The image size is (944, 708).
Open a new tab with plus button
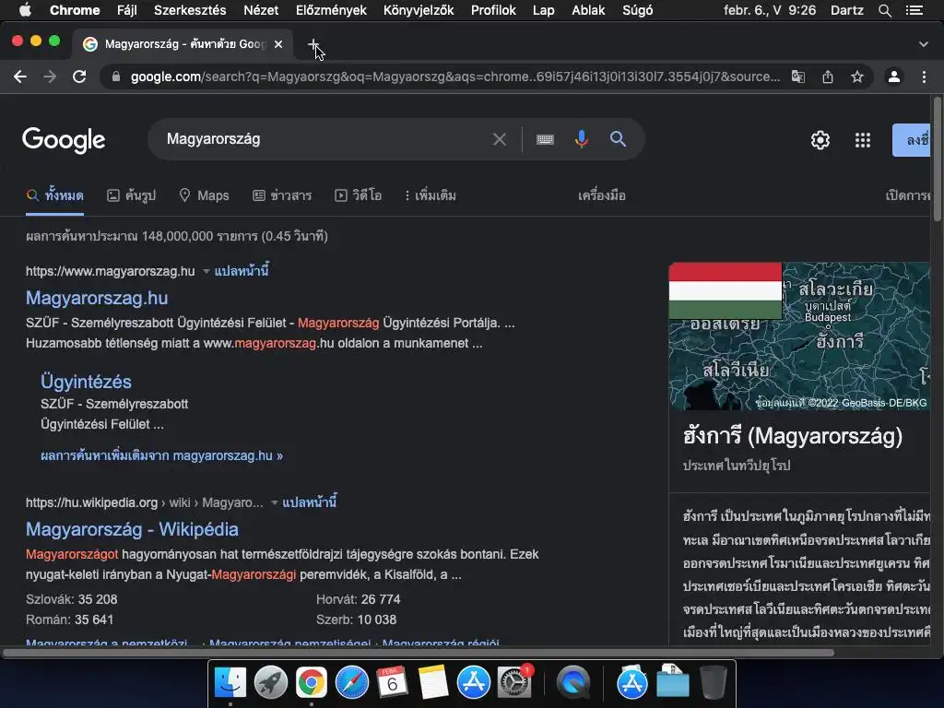313,44
